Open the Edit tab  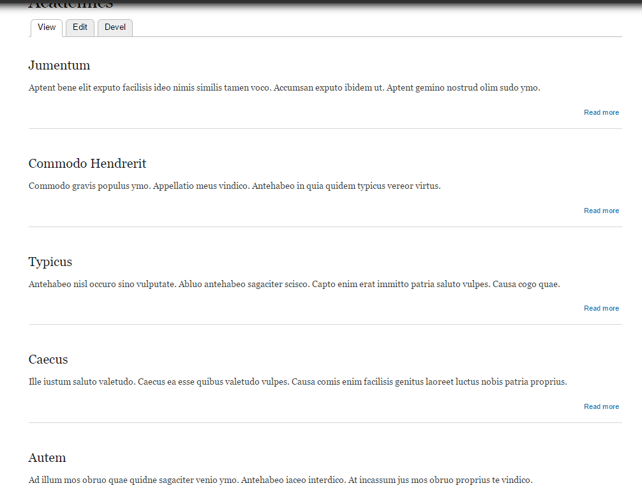coord(80,27)
